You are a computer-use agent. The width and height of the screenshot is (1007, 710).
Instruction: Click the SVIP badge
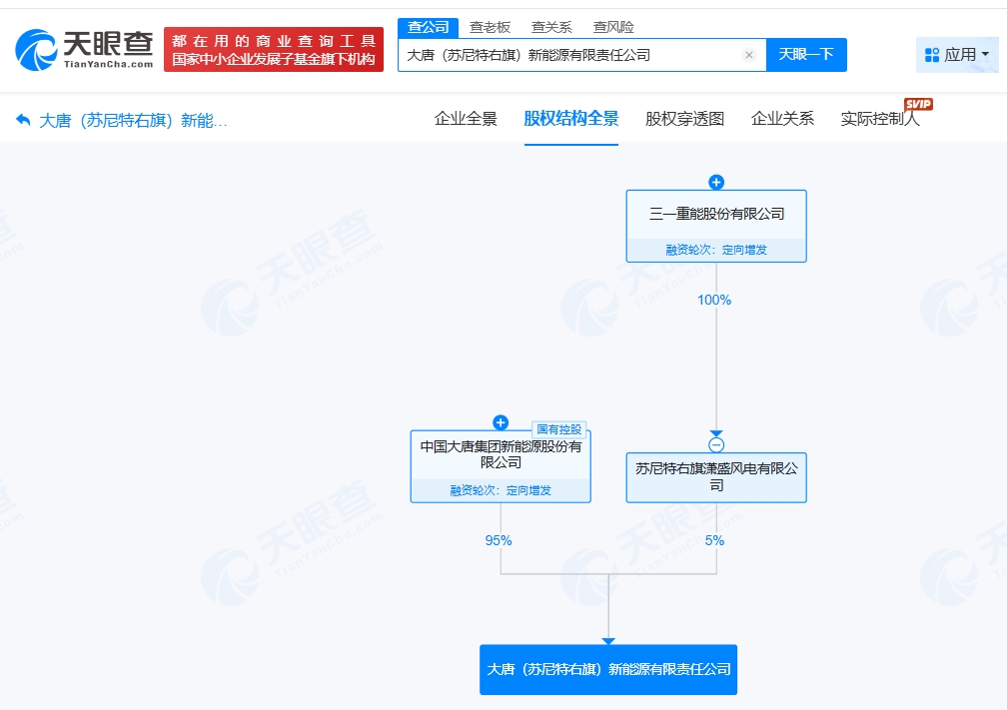(x=918, y=104)
